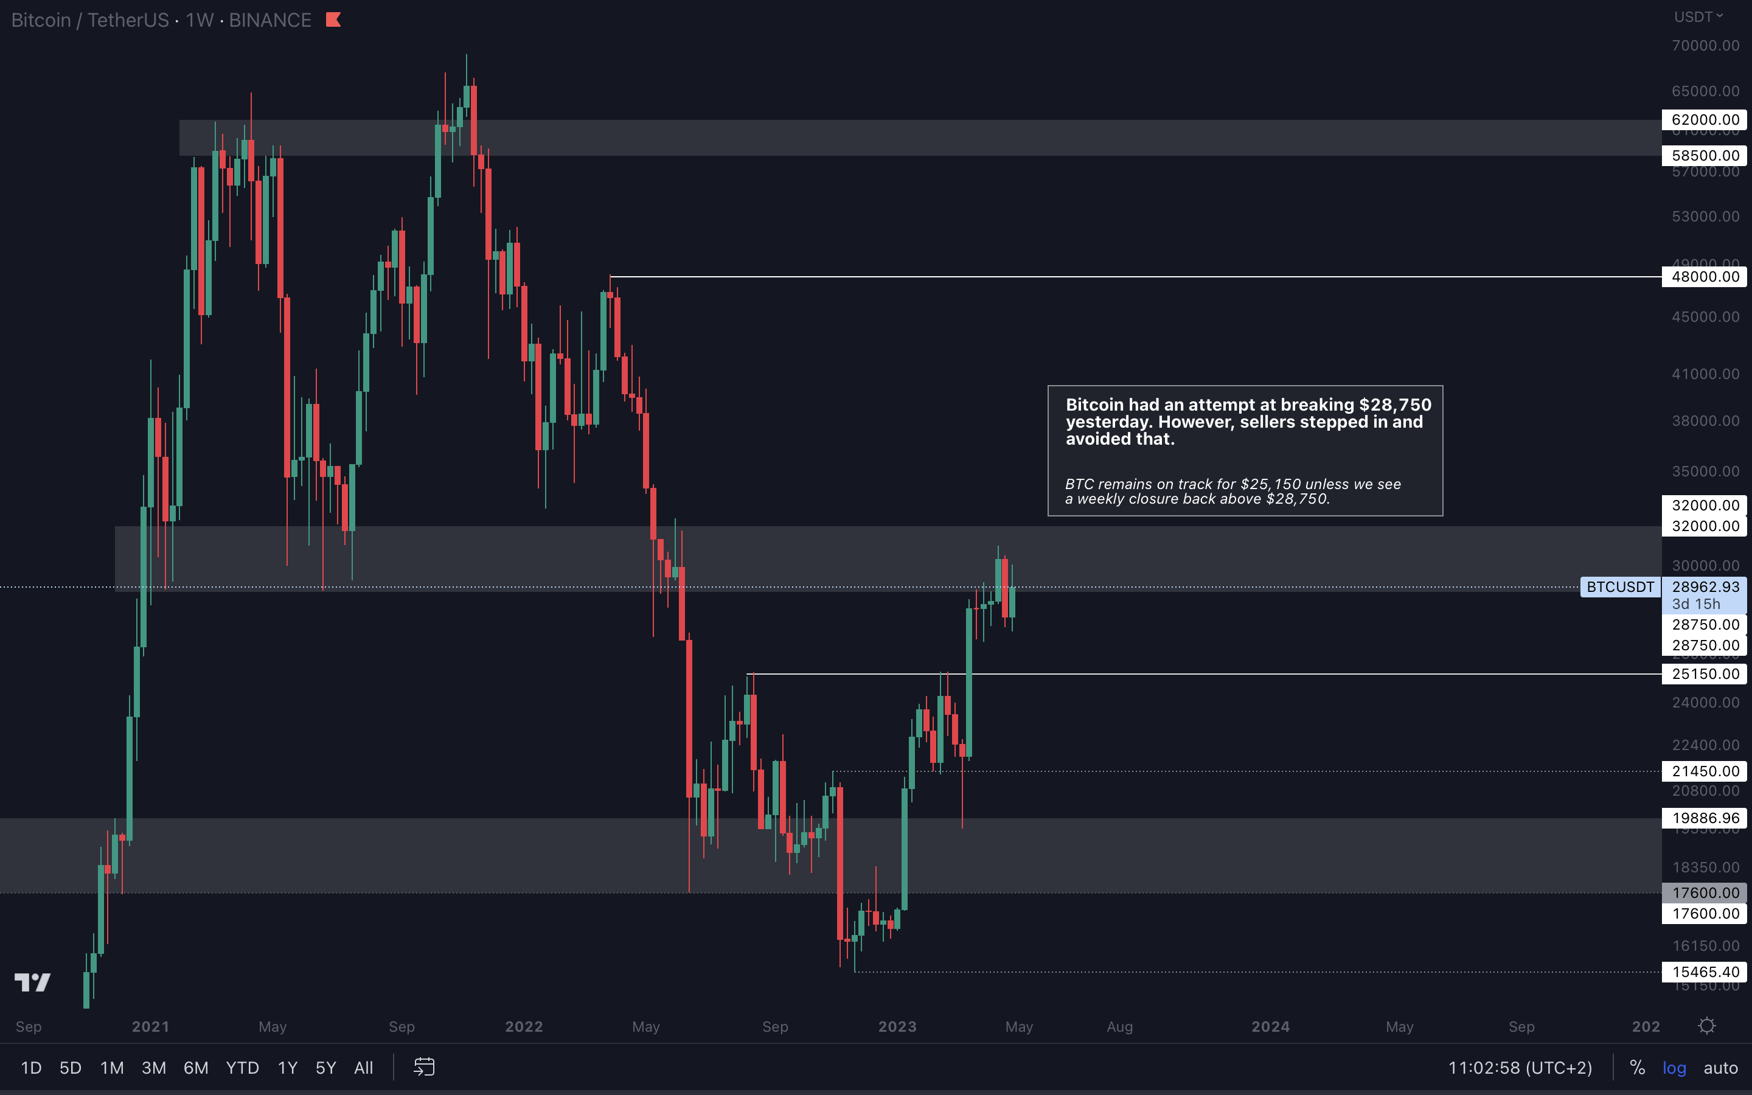1752x1095 pixels.
Task: Switch to the 5Y range
Action: (326, 1068)
